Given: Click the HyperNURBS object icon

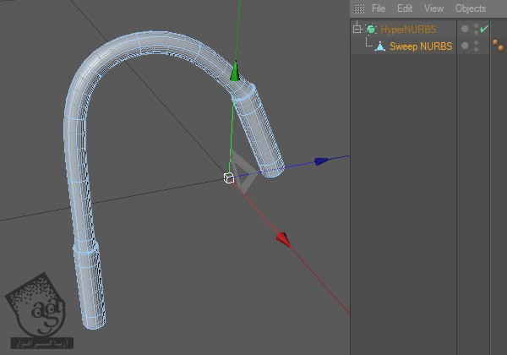Looking at the screenshot, I should click(x=372, y=30).
